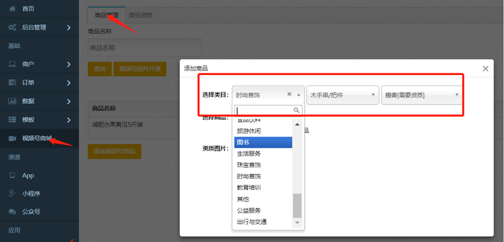504x242 pixels.
Task: Click the 数据 bar chart icon
Action: tap(12, 101)
